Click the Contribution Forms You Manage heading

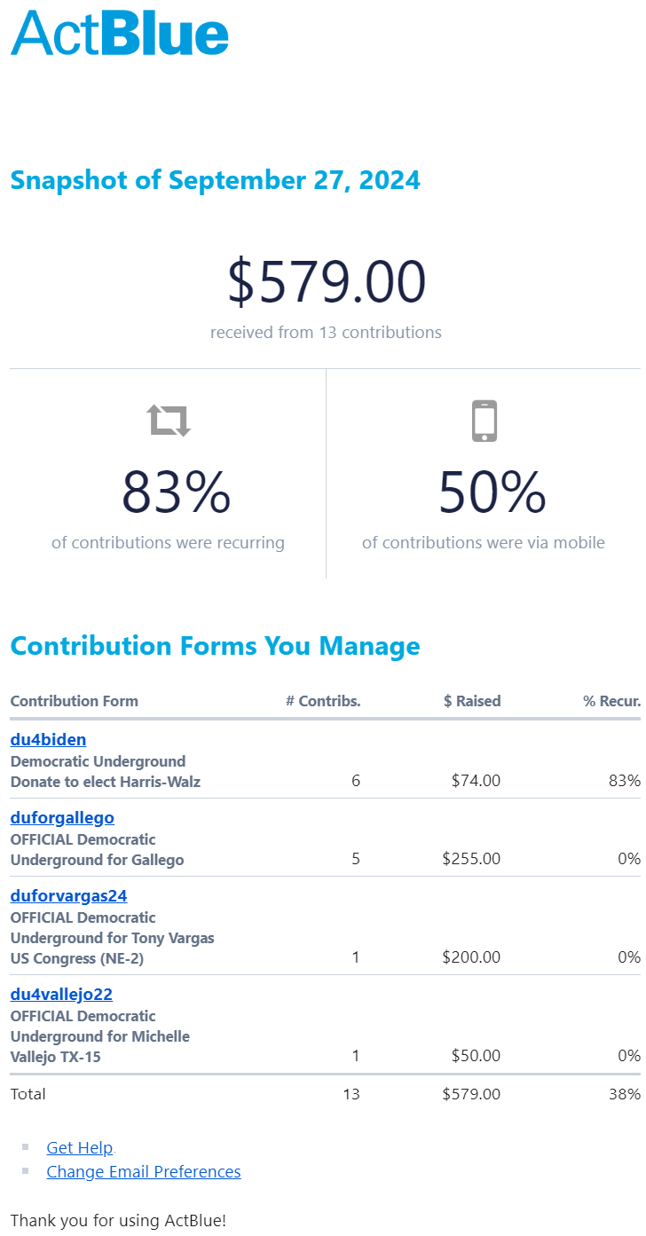tap(215, 645)
